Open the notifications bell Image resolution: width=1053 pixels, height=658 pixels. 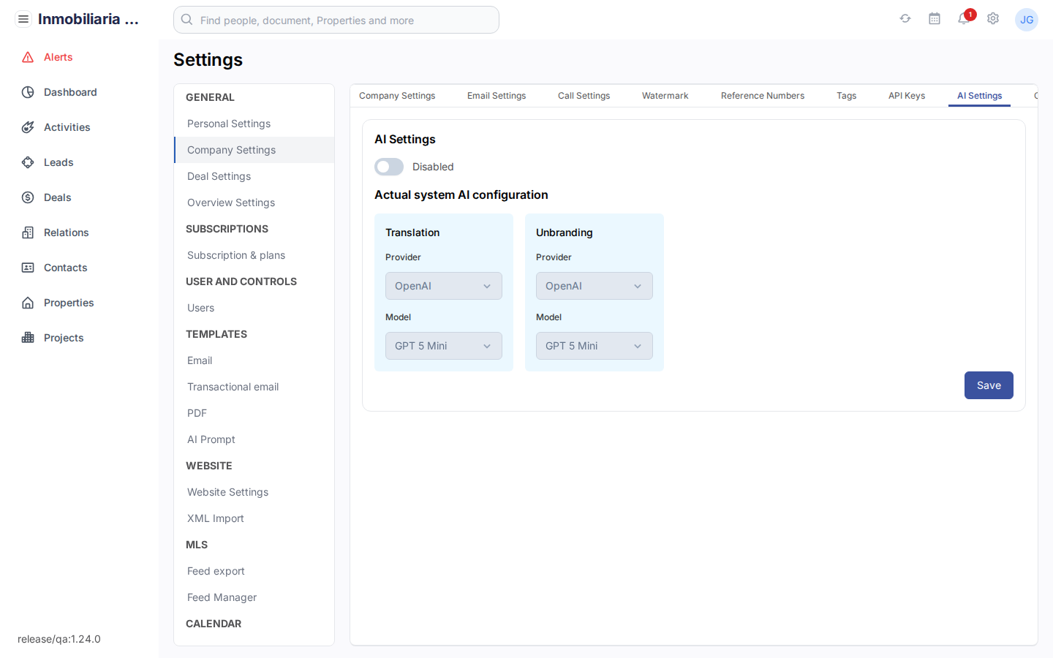pos(964,20)
